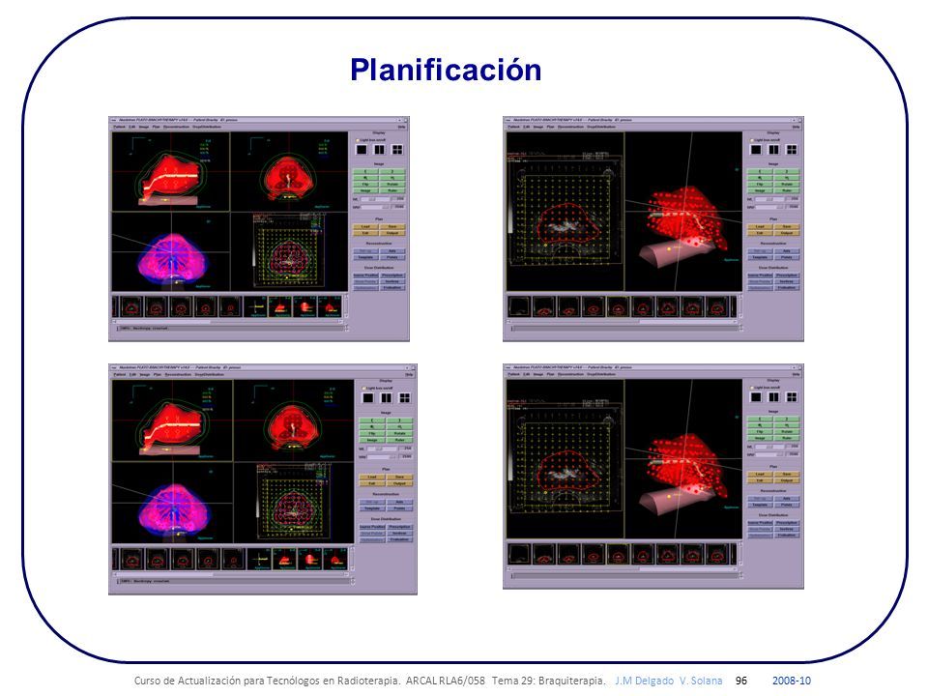Image resolution: width=928 pixels, height=696 pixels.
Task: Click WL value field in upper-left window
Action: 399,200
